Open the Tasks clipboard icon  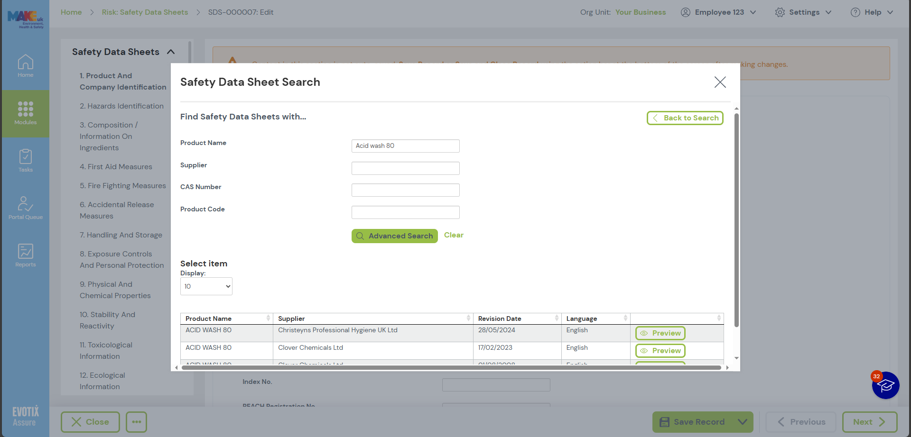26,161
